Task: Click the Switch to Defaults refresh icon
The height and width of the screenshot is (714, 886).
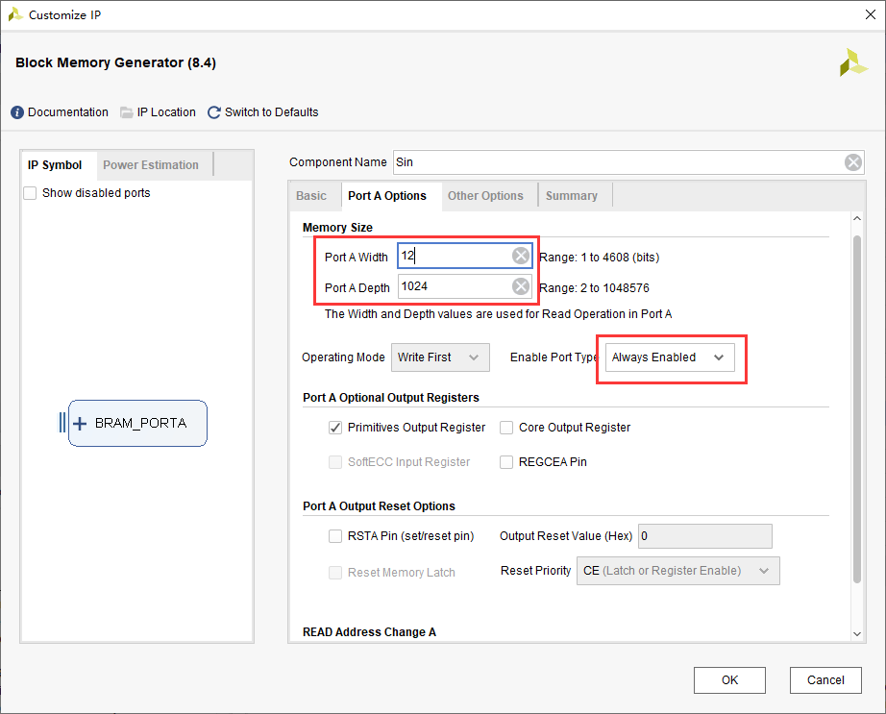Action: (214, 112)
